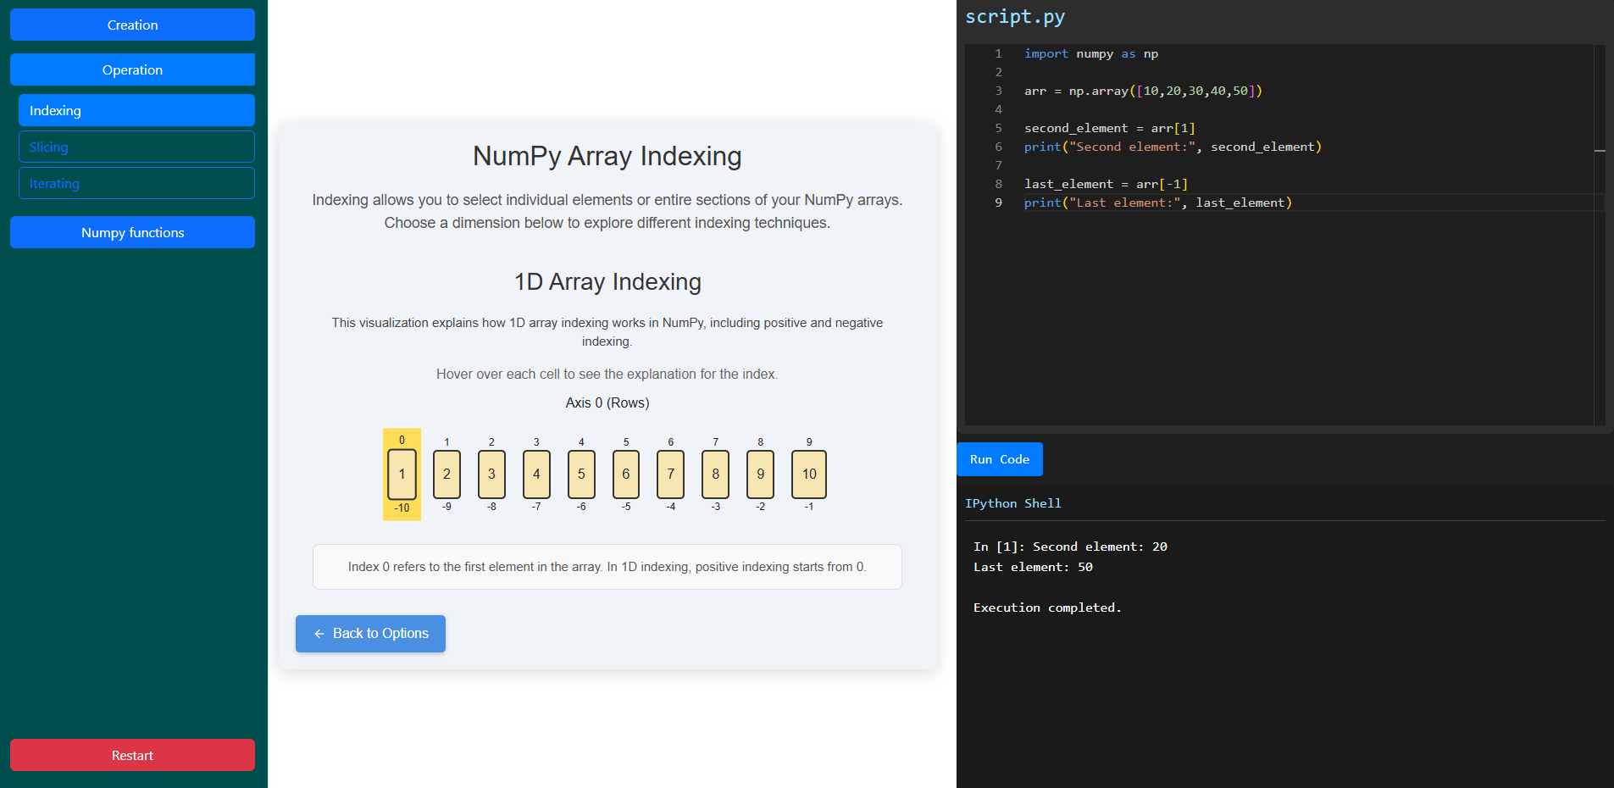The height and width of the screenshot is (788, 1614).
Task: Collapse the Operation section
Action: pyautogui.click(x=132, y=69)
